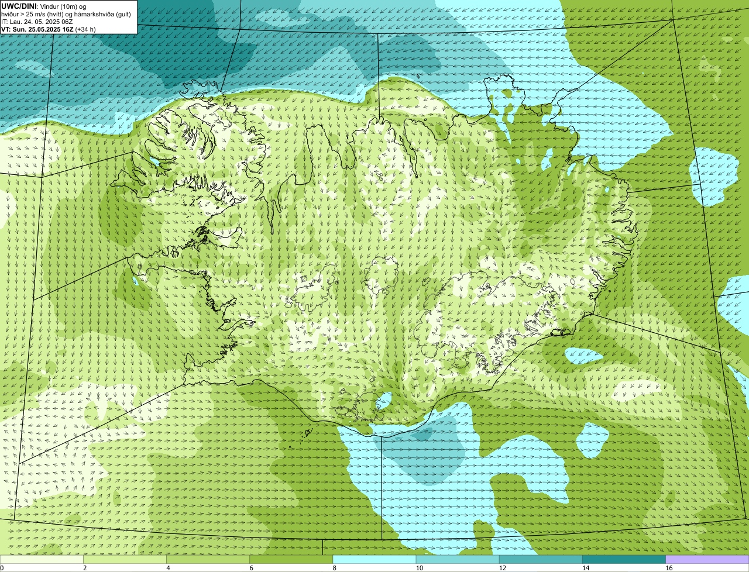749x572 pixels.
Task: Click the 'IT: Lau. 24. 05. 2025 06Z' line
Action: [x=37, y=22]
